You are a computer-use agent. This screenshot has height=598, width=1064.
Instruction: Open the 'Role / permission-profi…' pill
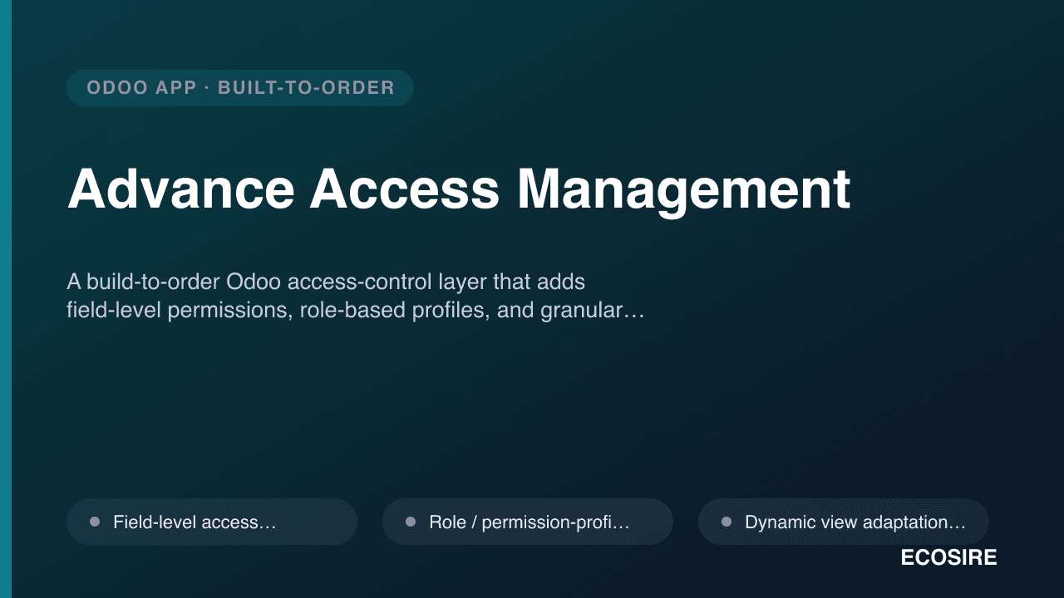[x=528, y=522]
